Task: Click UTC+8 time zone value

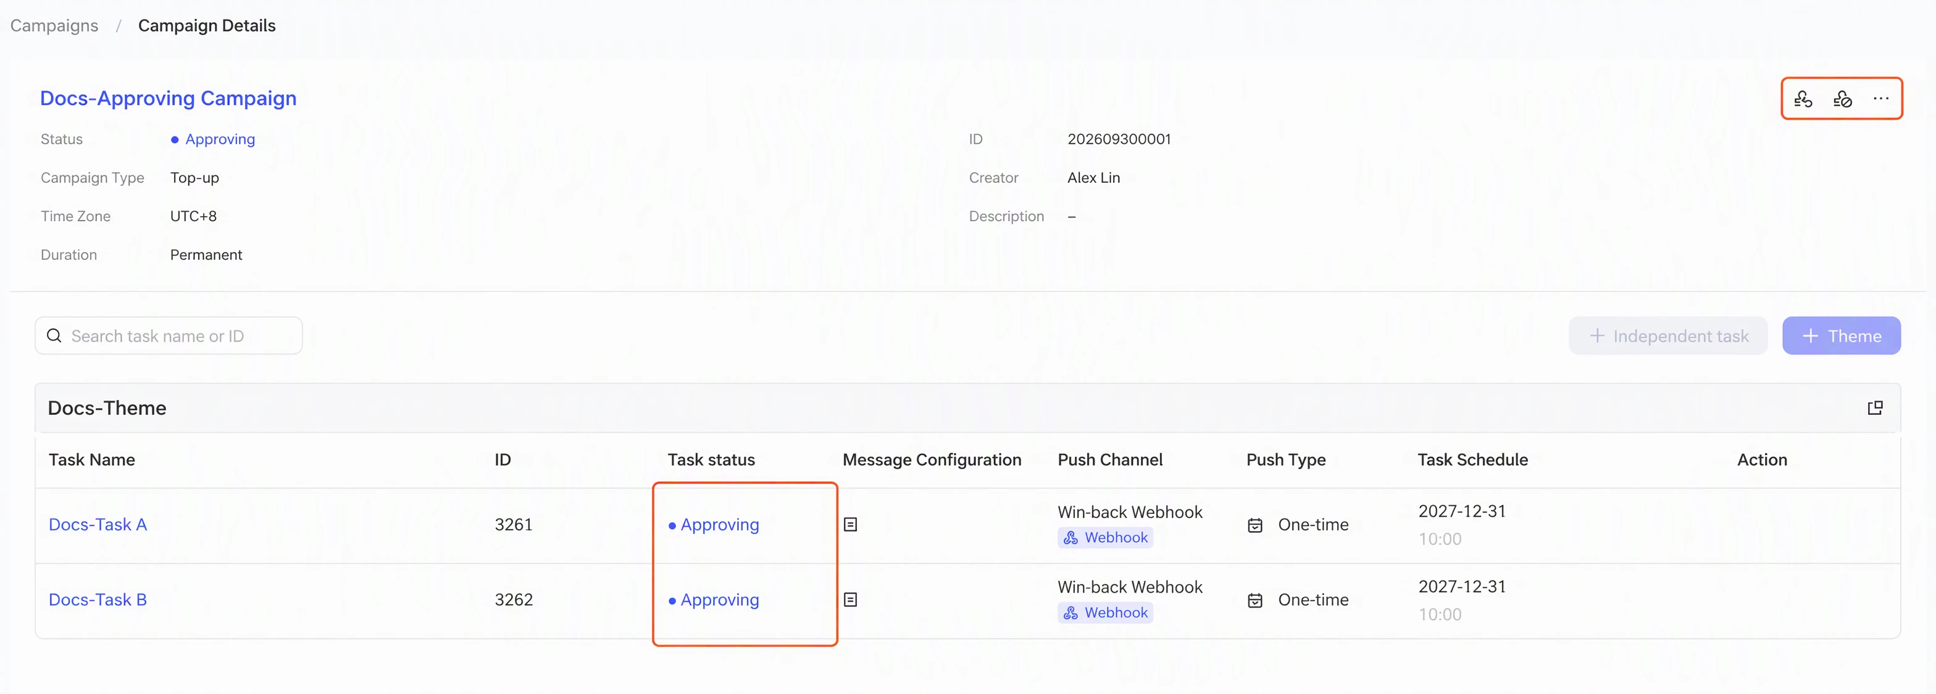Action: pyautogui.click(x=193, y=215)
